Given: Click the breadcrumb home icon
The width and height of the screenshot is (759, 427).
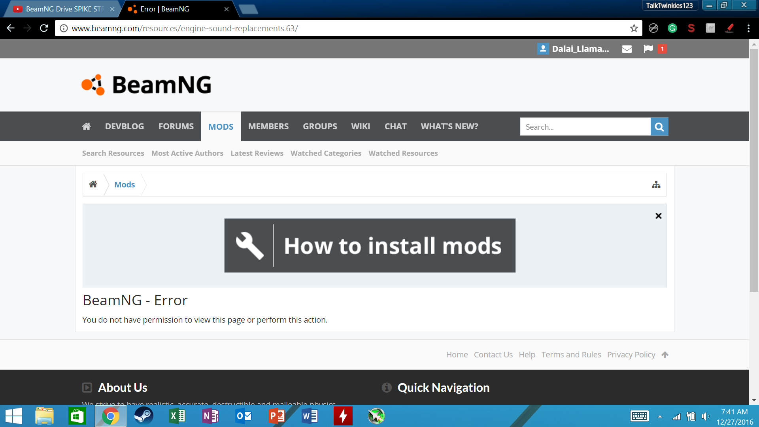Looking at the screenshot, I should (x=93, y=184).
